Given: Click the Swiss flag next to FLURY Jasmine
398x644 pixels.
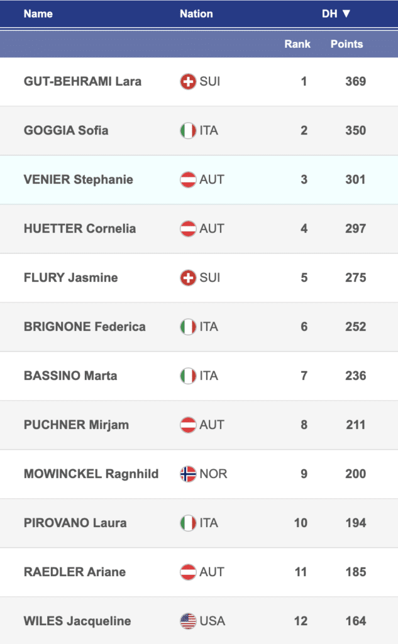Looking at the screenshot, I should 188,278.
